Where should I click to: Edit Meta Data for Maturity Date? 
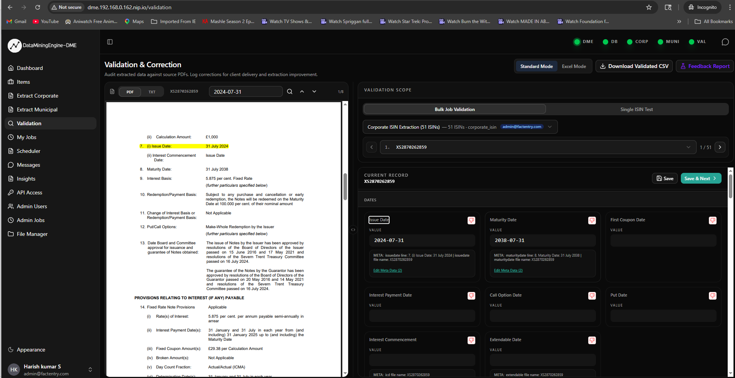pos(508,270)
